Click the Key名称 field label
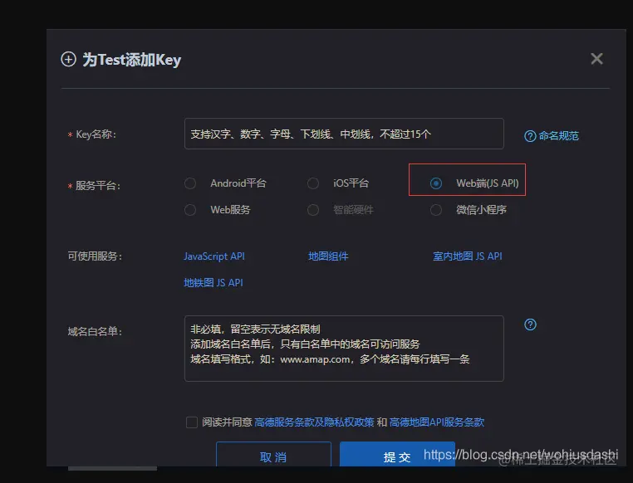The height and width of the screenshot is (483, 633). (x=96, y=134)
